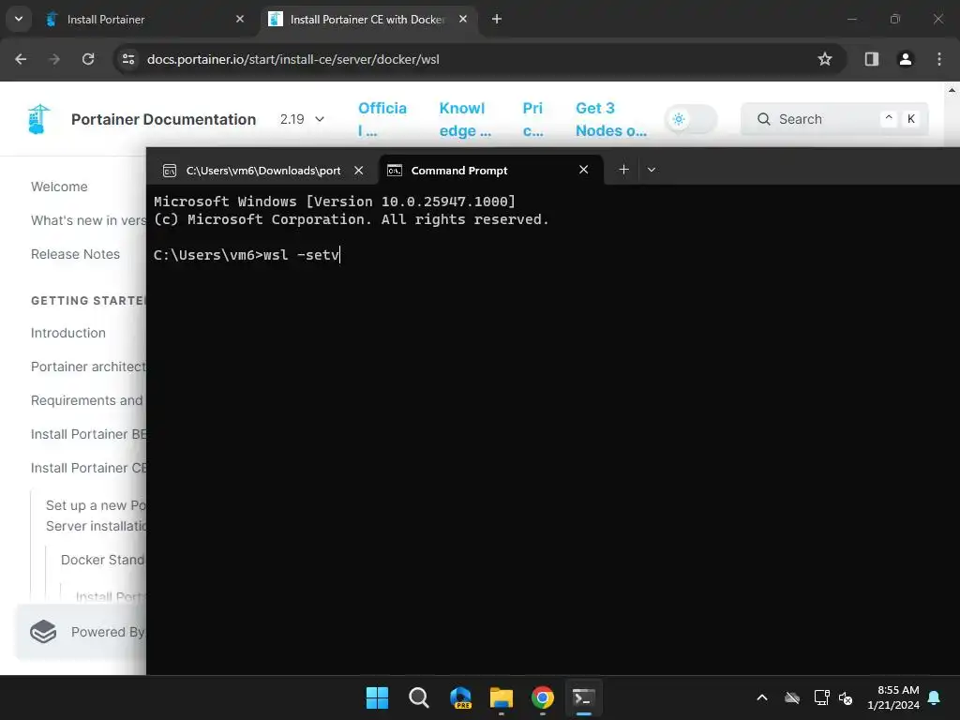
Task: Open the 2.19 version dropdown
Action: tap(302, 119)
